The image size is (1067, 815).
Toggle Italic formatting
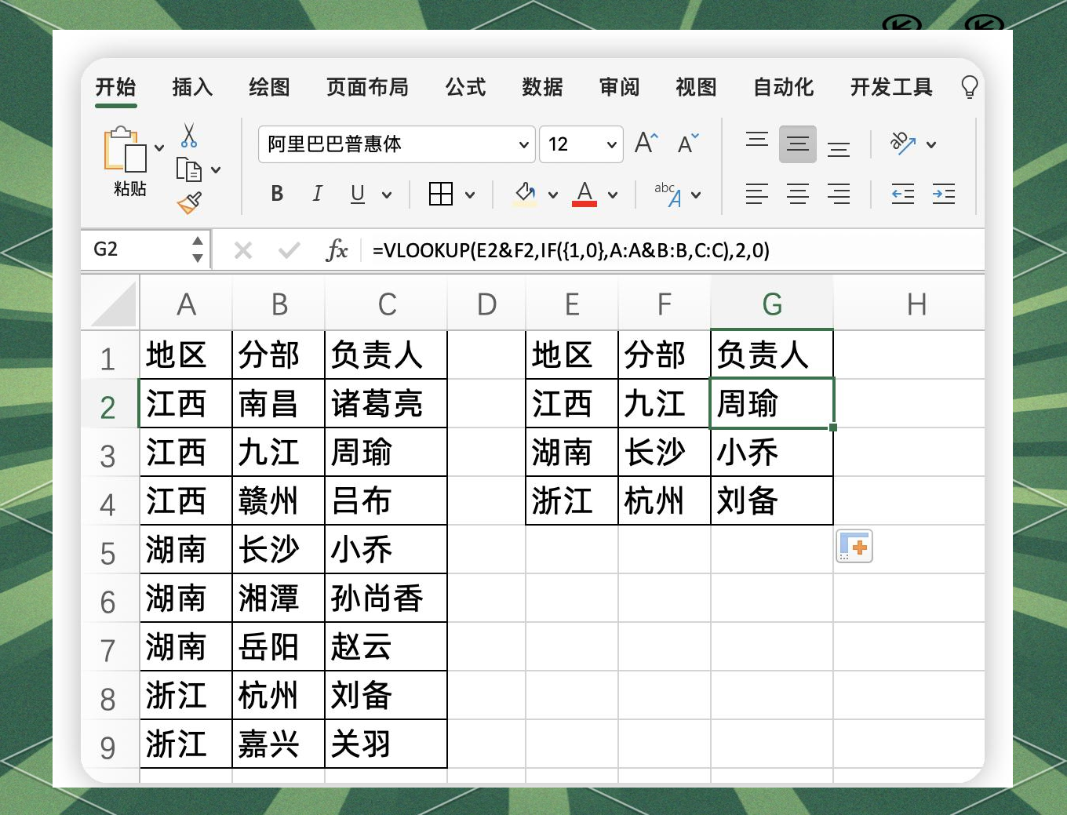317,194
